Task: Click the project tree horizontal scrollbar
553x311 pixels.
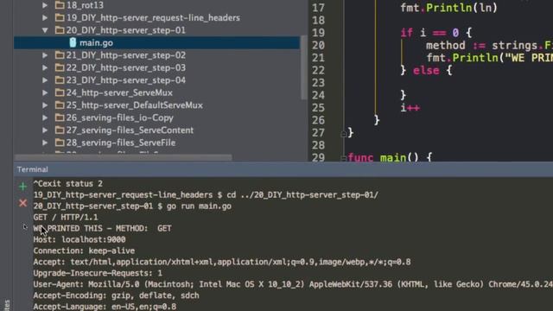Action: 123,157
